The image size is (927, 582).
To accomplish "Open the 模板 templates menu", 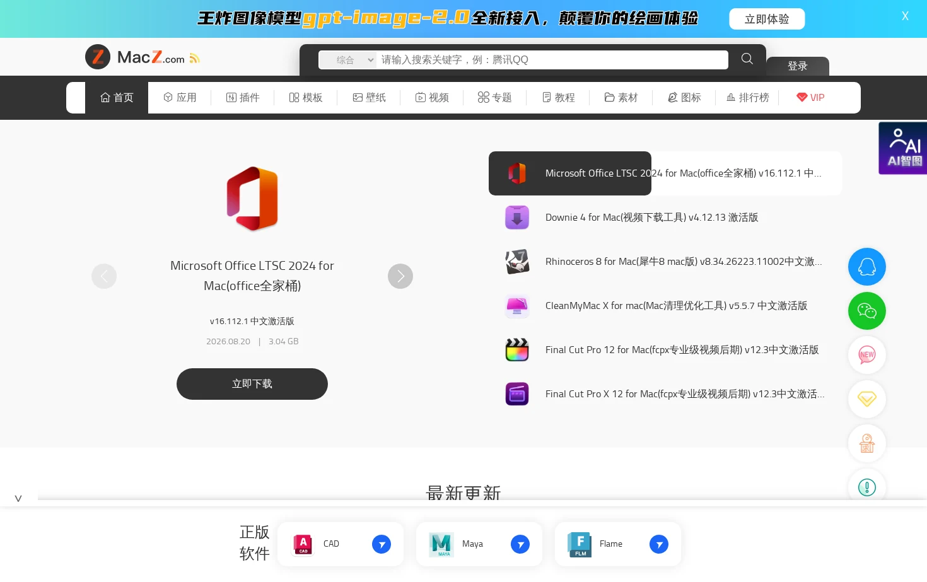I will (x=306, y=98).
